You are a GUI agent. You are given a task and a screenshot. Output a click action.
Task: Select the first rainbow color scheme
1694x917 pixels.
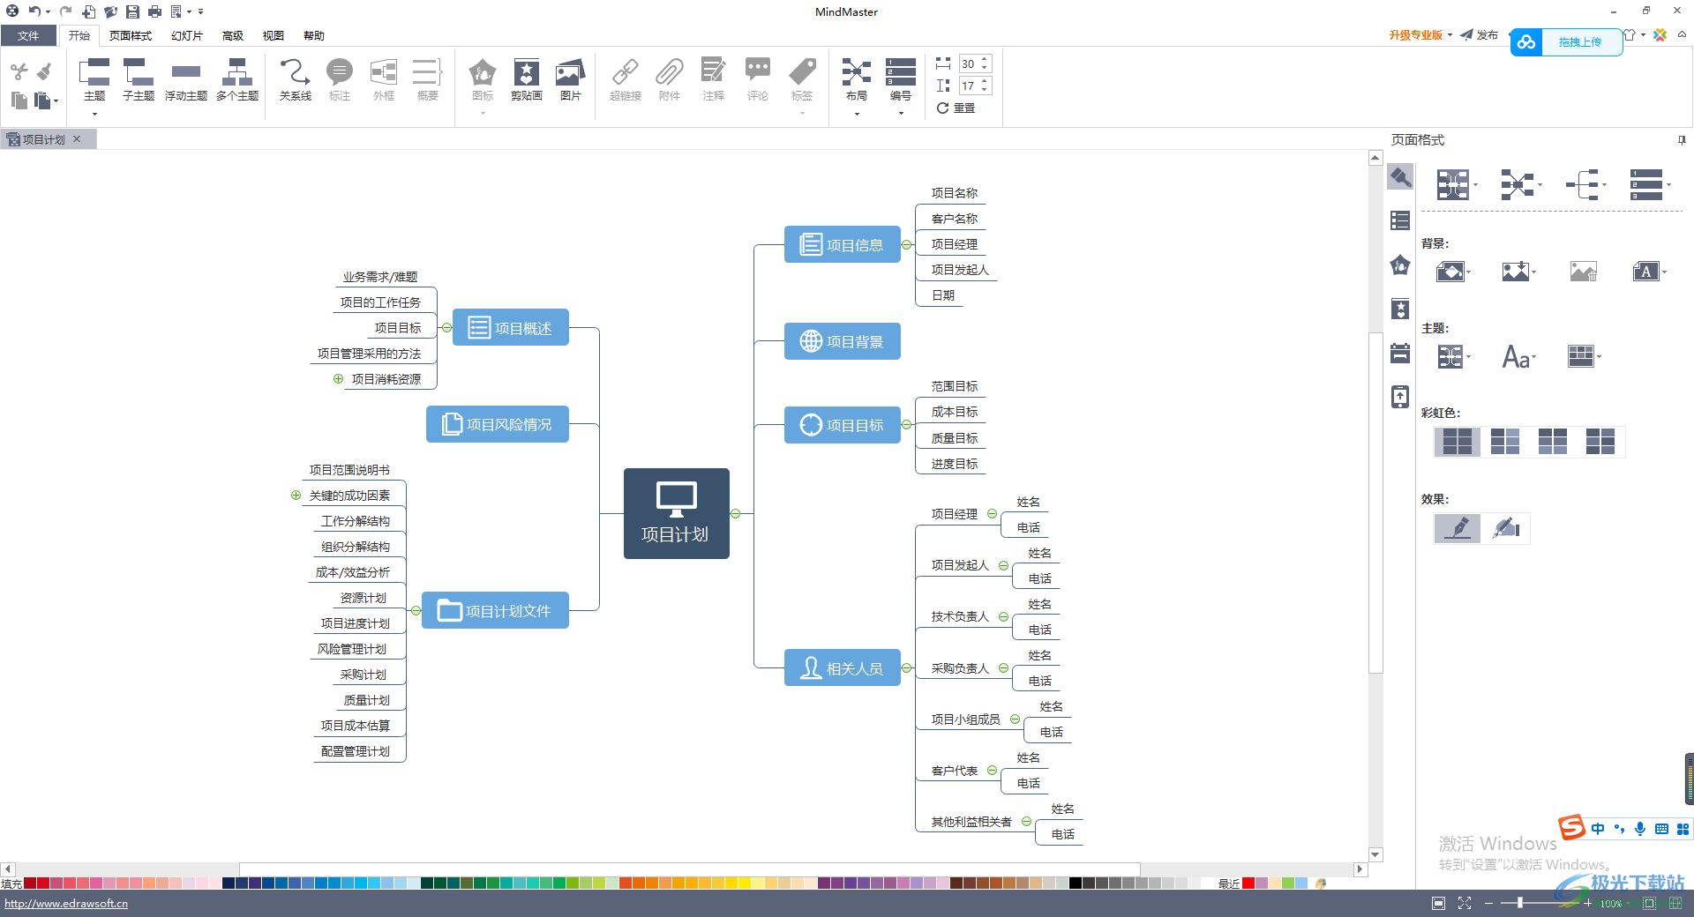[1458, 441]
